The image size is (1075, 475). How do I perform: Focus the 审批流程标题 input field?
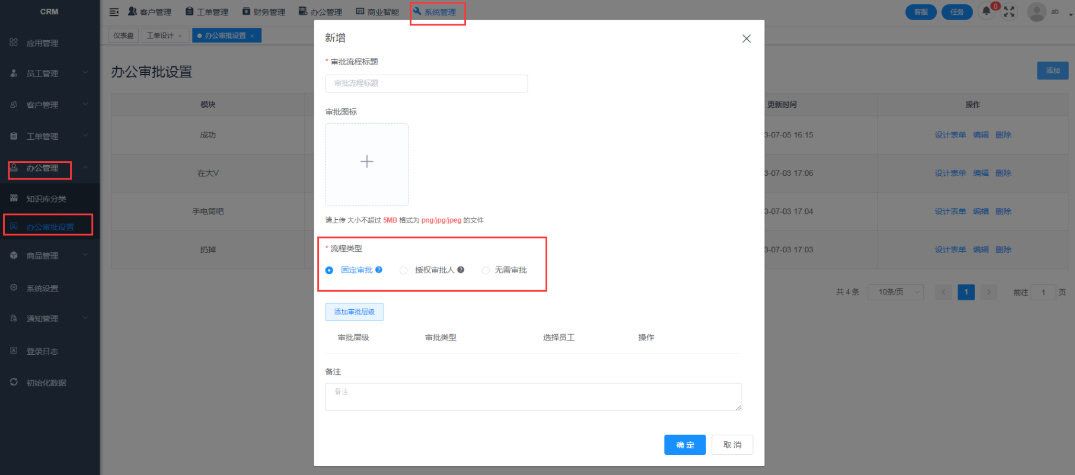[426, 84]
